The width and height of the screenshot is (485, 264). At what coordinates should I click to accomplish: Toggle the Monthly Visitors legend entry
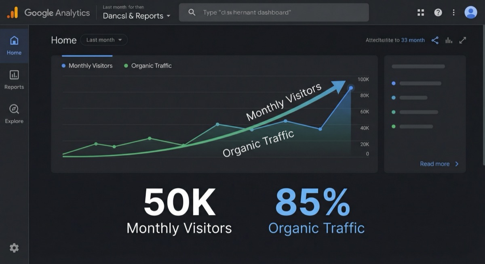(87, 65)
